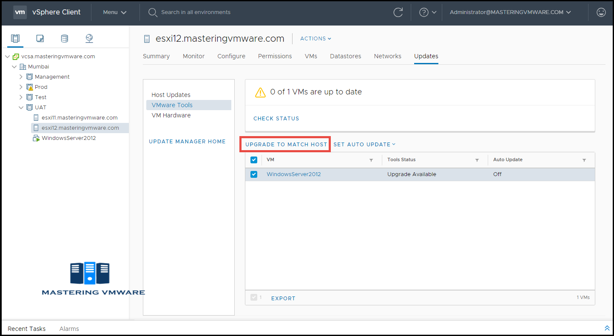Image resolution: width=614 pixels, height=336 pixels.
Task: Open the SET AUTO UPDATE dropdown
Action: point(364,145)
